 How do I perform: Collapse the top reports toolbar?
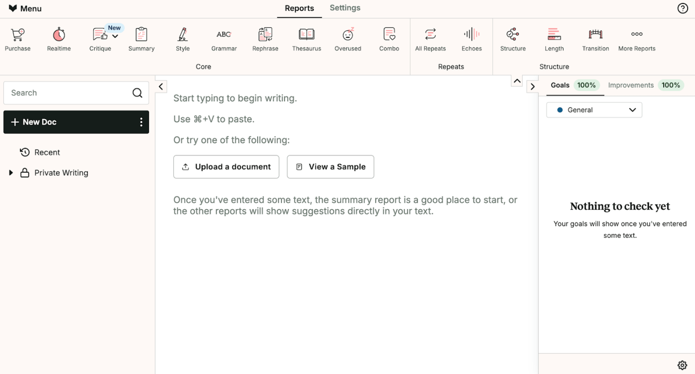517,81
